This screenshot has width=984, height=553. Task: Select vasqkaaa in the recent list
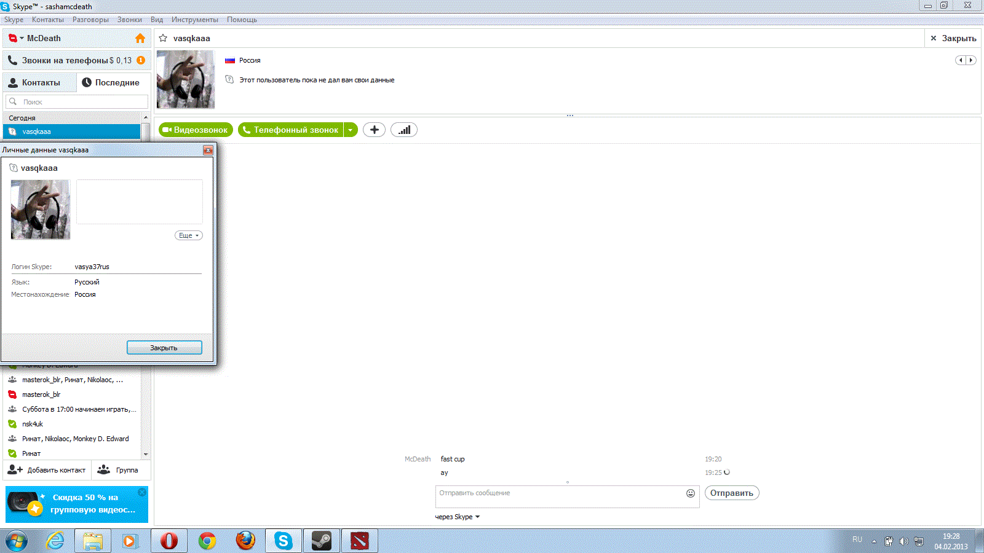point(72,131)
